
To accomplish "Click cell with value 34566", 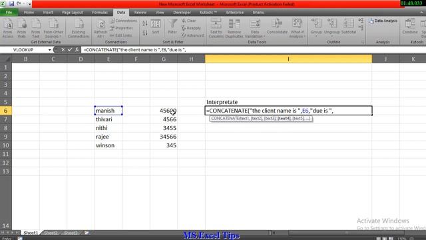I will (164, 137).
